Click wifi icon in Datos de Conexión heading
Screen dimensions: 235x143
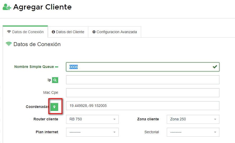click(x=9, y=44)
